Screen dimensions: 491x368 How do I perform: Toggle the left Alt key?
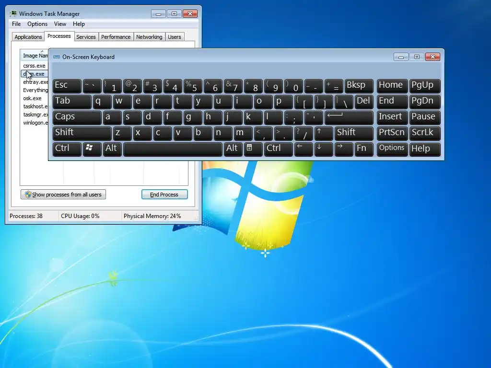pos(112,149)
